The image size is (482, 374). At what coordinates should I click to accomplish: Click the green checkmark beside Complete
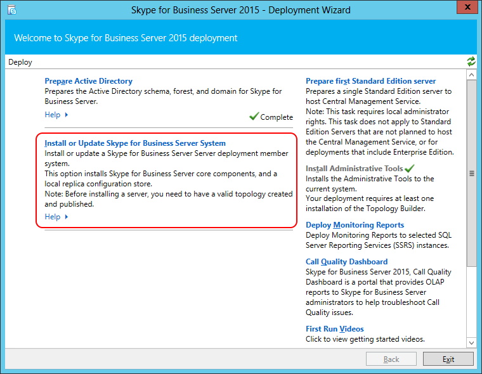click(254, 116)
